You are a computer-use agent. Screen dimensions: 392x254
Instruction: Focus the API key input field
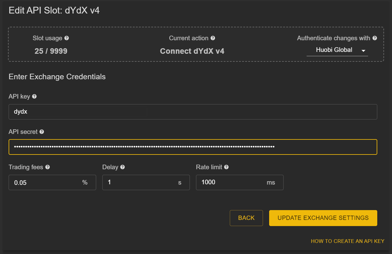[193, 112]
